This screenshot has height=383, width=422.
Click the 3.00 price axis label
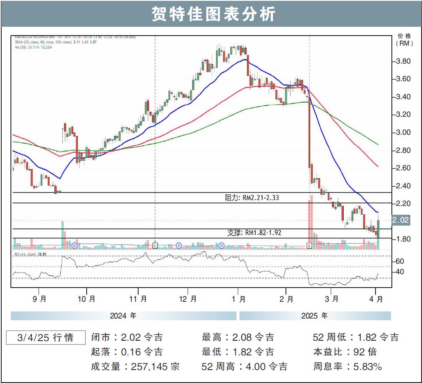403,132
